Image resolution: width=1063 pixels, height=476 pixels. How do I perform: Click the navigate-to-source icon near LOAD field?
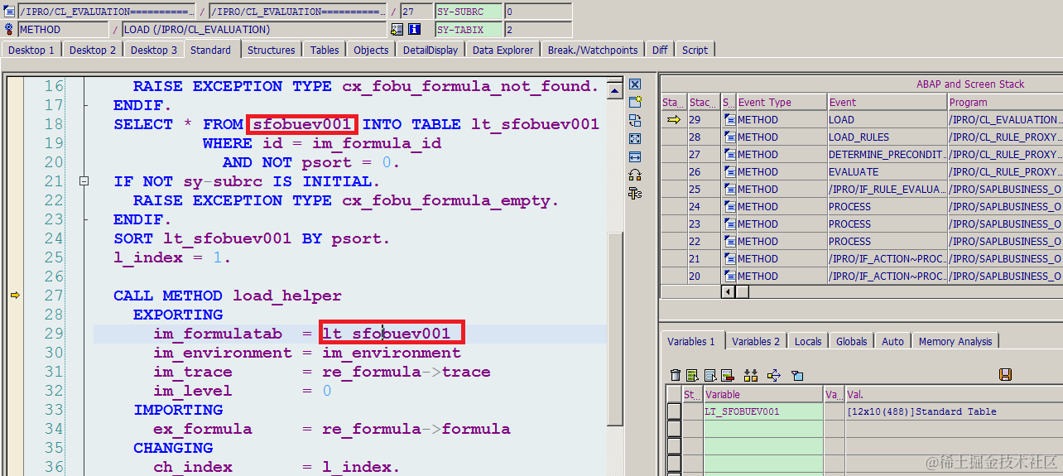[397, 29]
